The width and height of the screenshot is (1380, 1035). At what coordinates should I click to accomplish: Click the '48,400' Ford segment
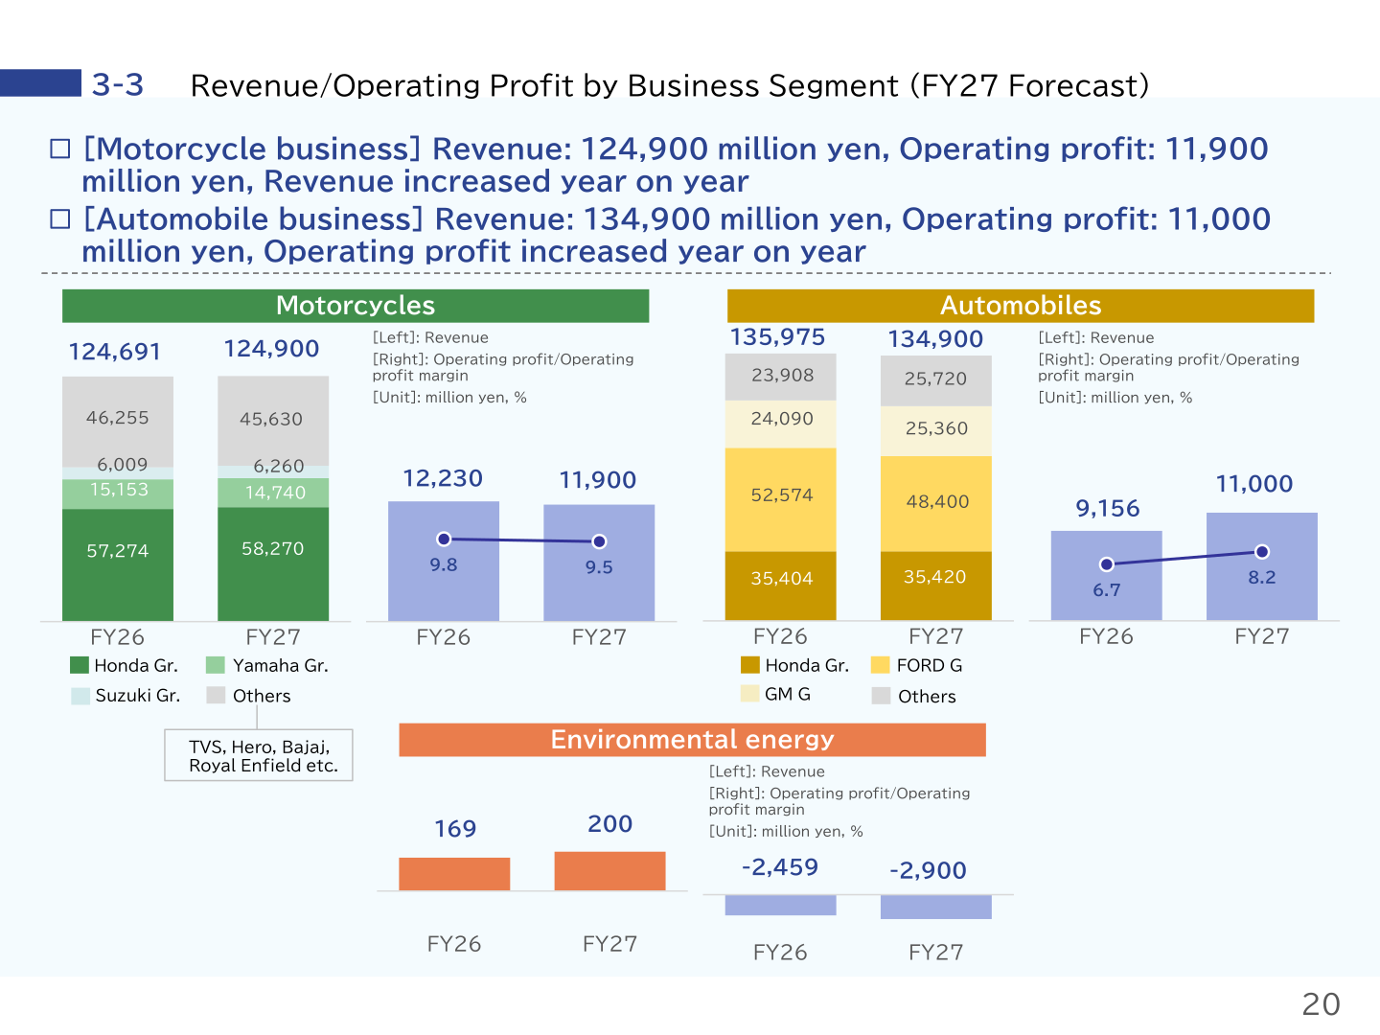click(938, 502)
